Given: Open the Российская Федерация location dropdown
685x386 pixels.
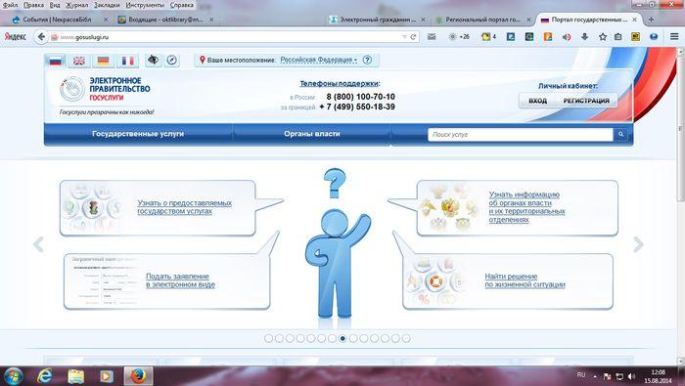Looking at the screenshot, I should click(318, 60).
